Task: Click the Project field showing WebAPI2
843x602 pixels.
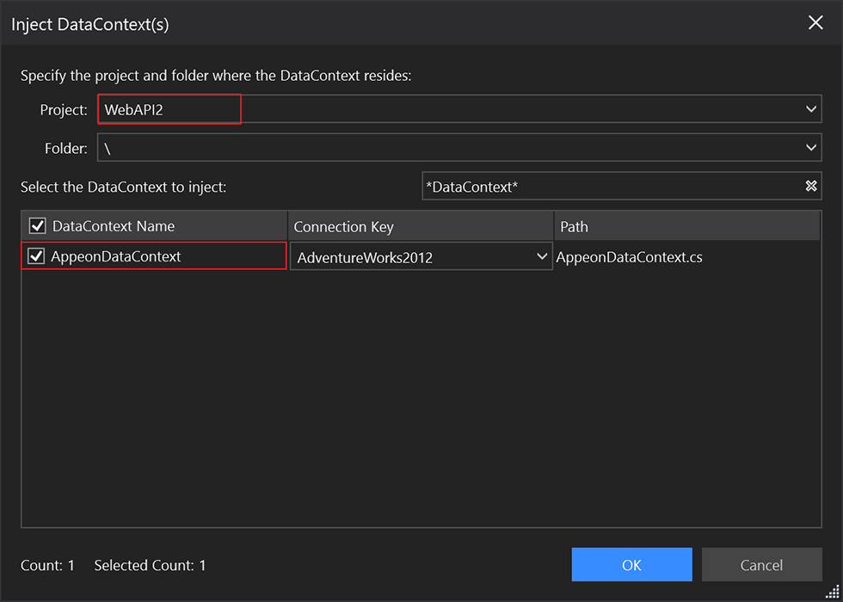Action: [x=168, y=108]
